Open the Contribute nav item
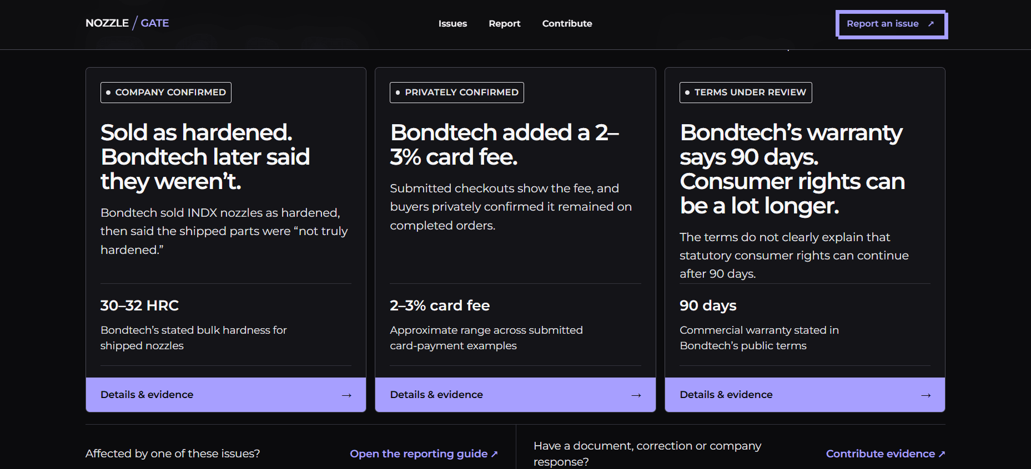This screenshot has width=1031, height=469. coord(567,24)
